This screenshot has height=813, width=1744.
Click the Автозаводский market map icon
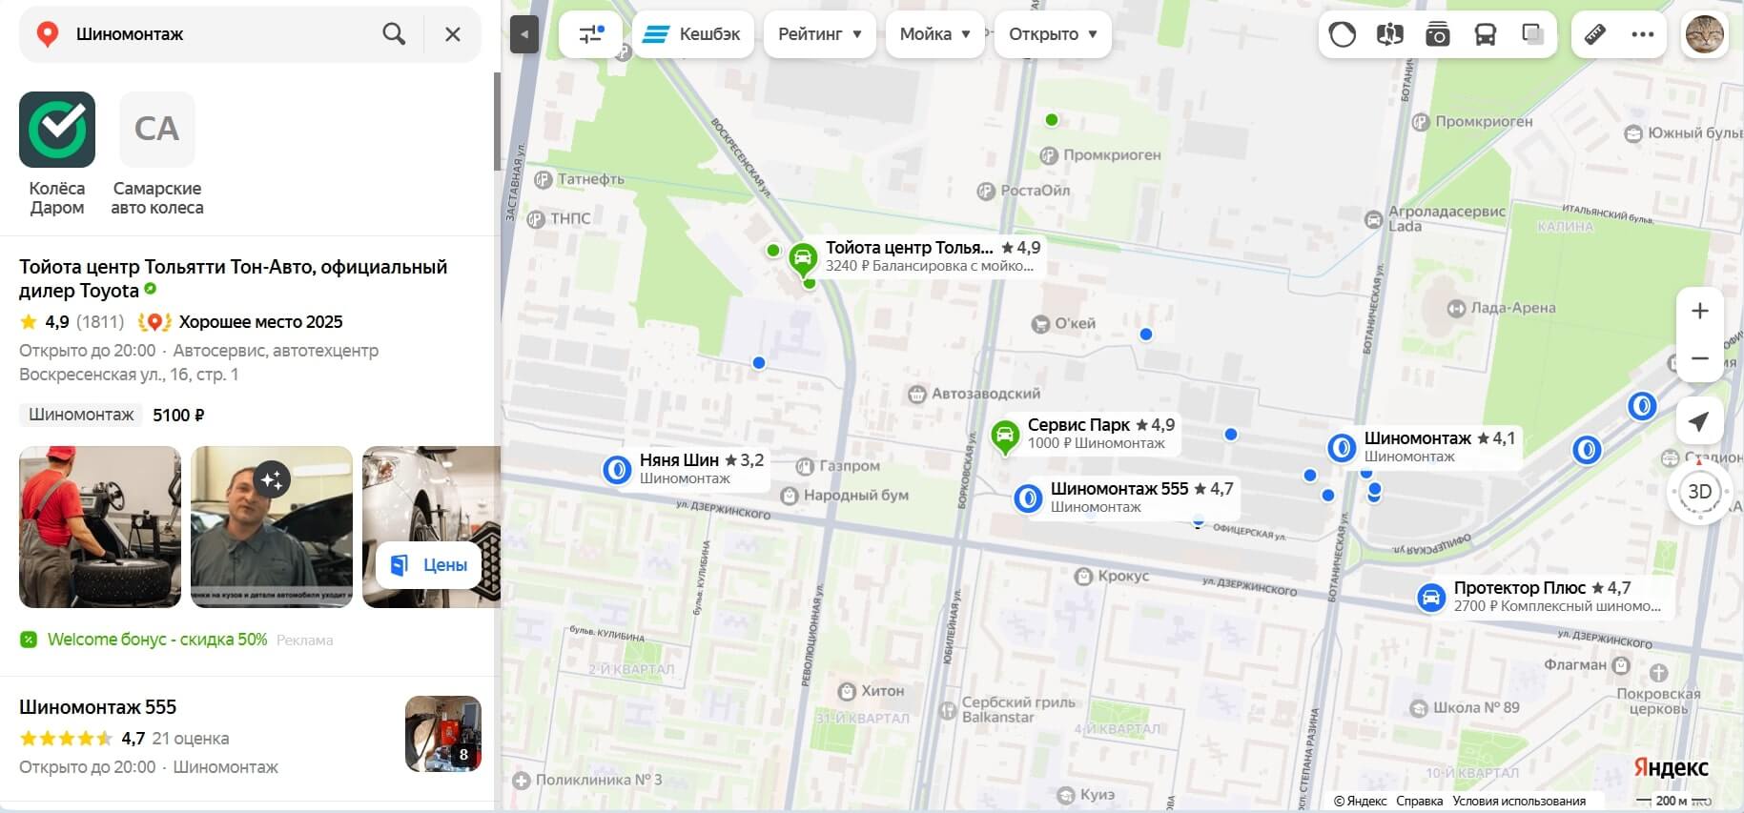(x=917, y=394)
